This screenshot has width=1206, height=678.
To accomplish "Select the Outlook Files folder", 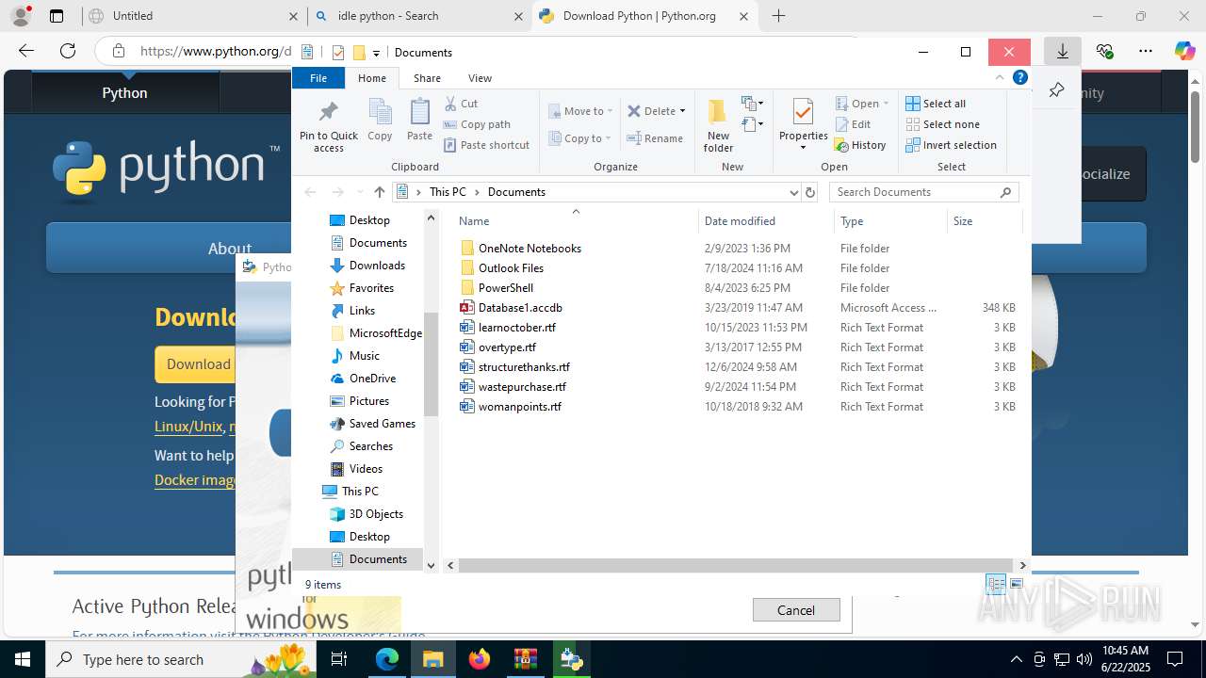I will tap(511, 268).
